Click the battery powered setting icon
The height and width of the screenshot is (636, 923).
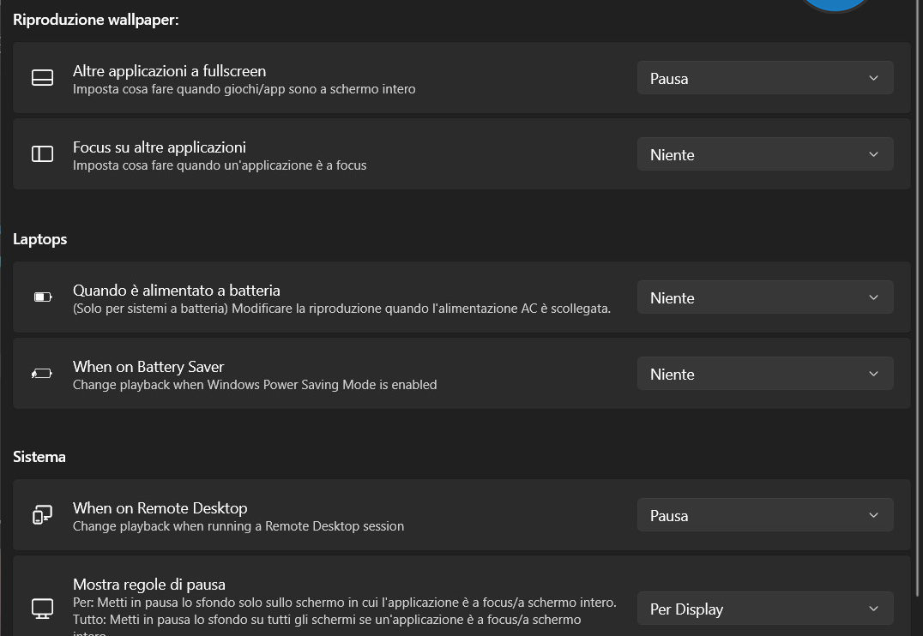[x=42, y=297]
